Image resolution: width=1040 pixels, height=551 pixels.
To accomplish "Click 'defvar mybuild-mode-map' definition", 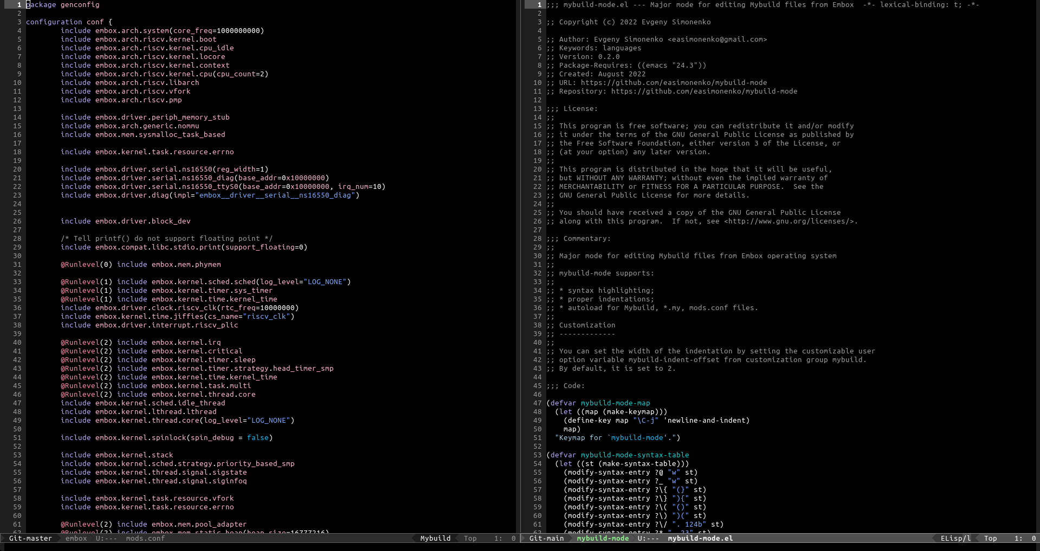I will [x=598, y=403].
